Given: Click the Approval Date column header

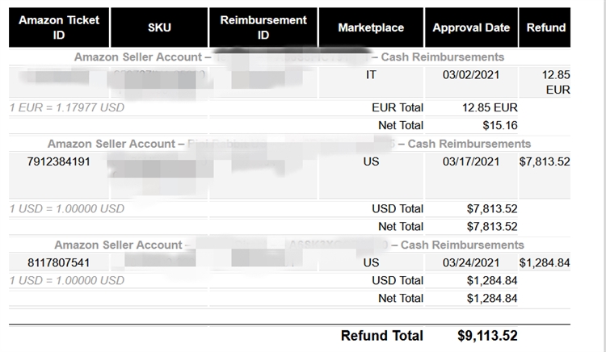Looking at the screenshot, I should [x=471, y=27].
